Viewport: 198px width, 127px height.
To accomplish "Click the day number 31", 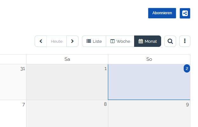I will tap(23, 69).
